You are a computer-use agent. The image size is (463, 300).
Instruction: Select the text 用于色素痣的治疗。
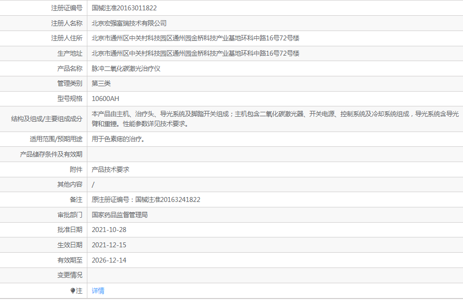pyautogui.click(x=118, y=139)
